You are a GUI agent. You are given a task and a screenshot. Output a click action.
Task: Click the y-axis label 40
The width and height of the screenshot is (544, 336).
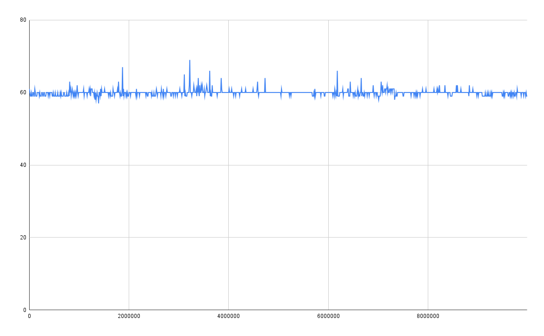(x=23, y=165)
